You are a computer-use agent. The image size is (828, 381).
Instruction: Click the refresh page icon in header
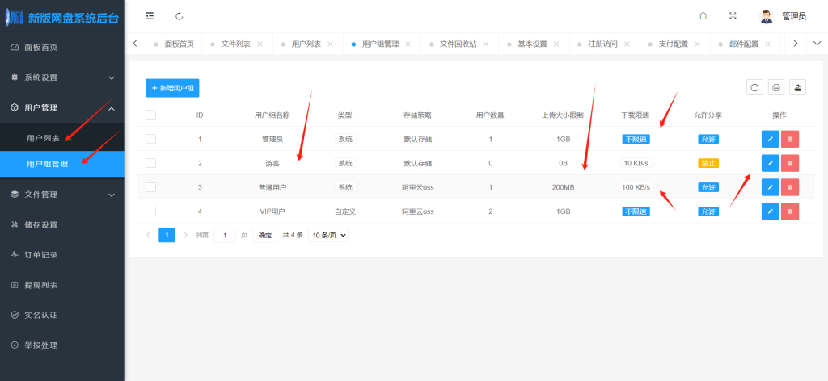click(x=179, y=16)
